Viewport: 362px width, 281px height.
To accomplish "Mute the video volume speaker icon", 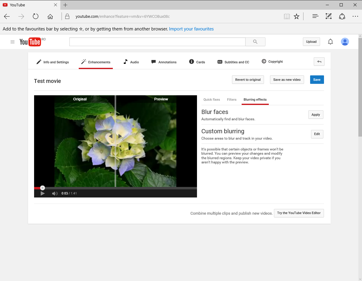I will click(x=55, y=194).
